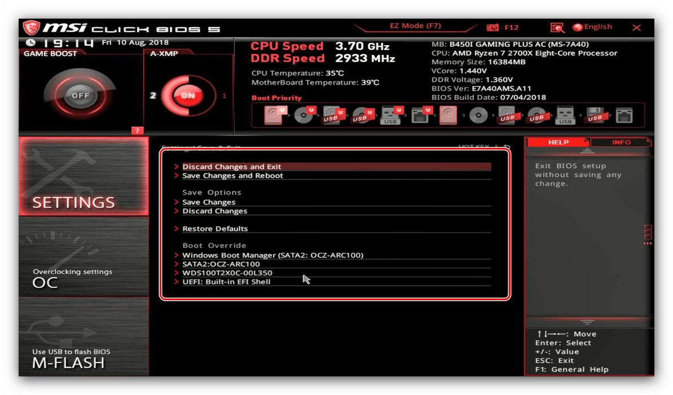The width and height of the screenshot is (673, 395).
Task: Open the SETTINGS panel
Action: [83, 176]
